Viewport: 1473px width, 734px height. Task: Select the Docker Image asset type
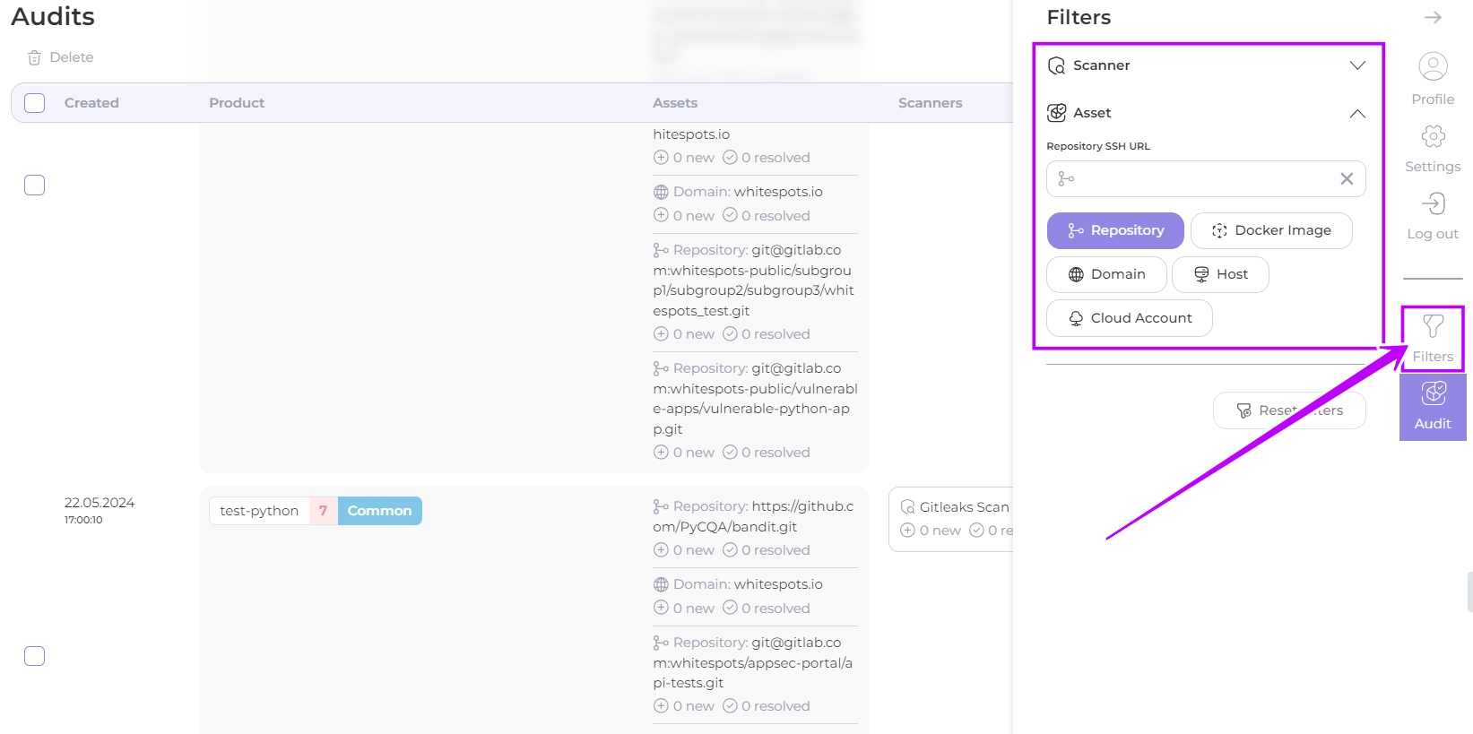pos(1270,231)
